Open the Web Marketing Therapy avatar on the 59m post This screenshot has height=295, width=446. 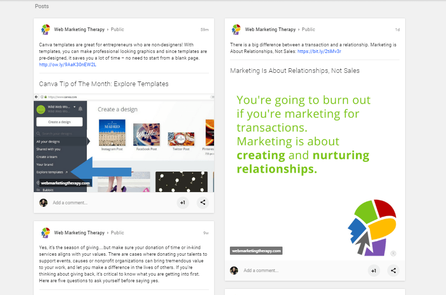pos(45,30)
